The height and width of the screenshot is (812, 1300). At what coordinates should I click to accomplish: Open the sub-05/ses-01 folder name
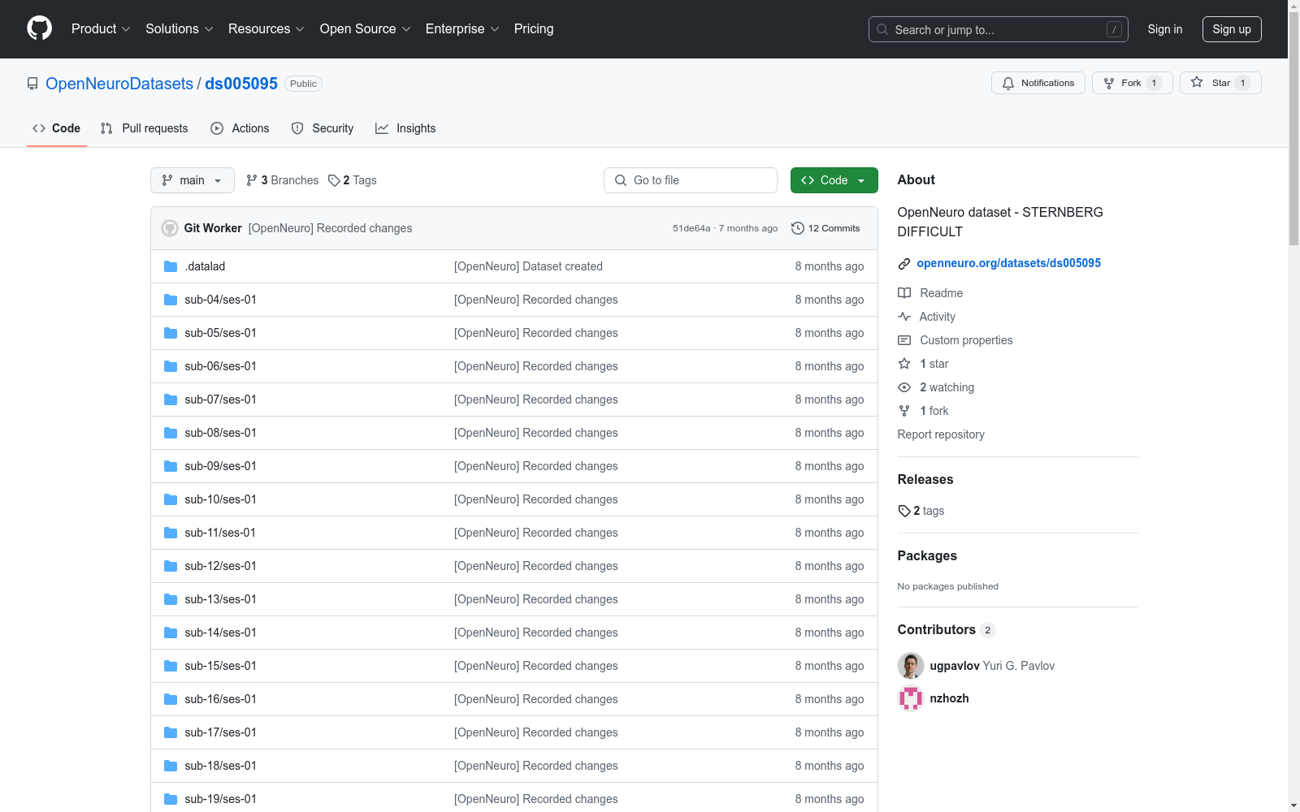pos(220,333)
